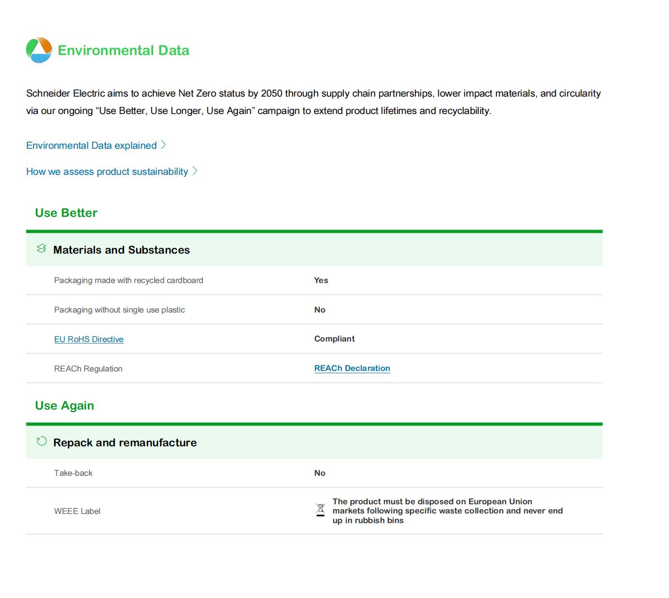The width and height of the screenshot is (669, 598).
Task: Click the Take-back row label
Action: (x=73, y=473)
